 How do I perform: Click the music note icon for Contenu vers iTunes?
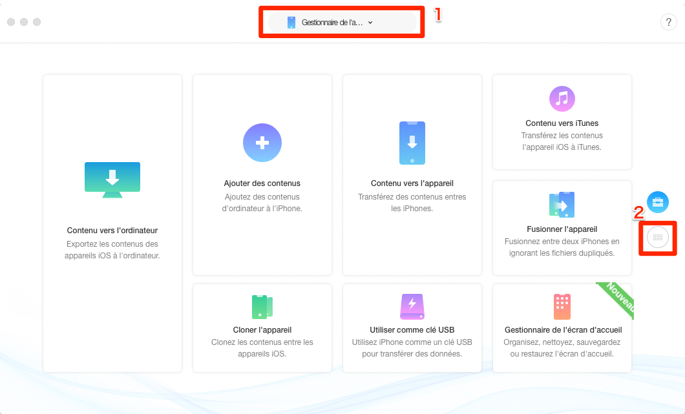562,99
